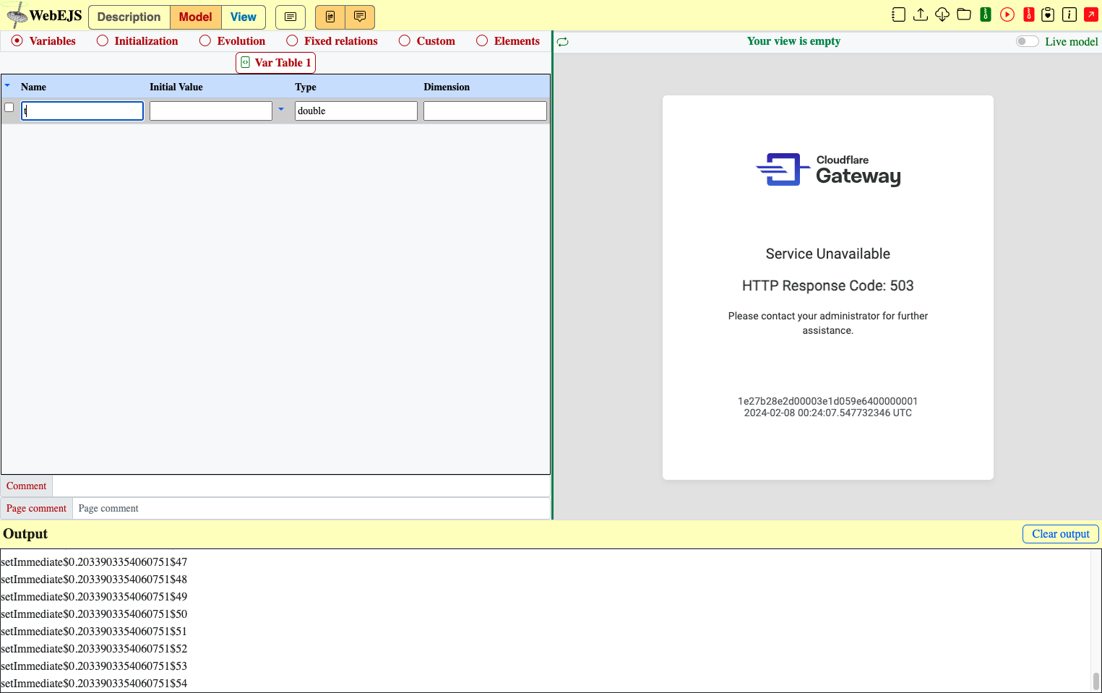Click the Dimension input field
The image size is (1102, 693).
485,111
